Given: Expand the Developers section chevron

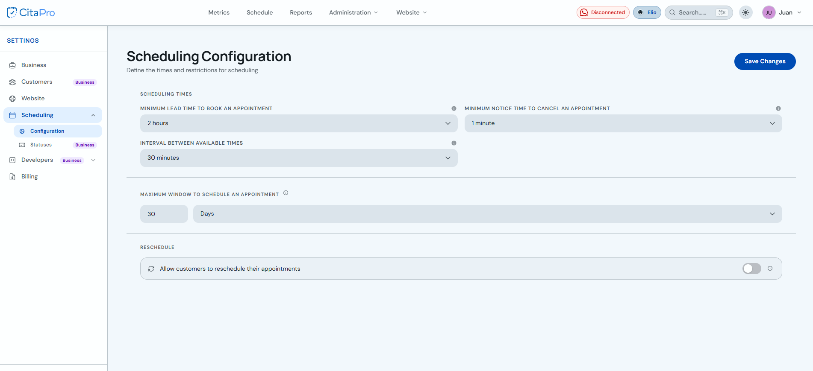Looking at the screenshot, I should point(93,160).
